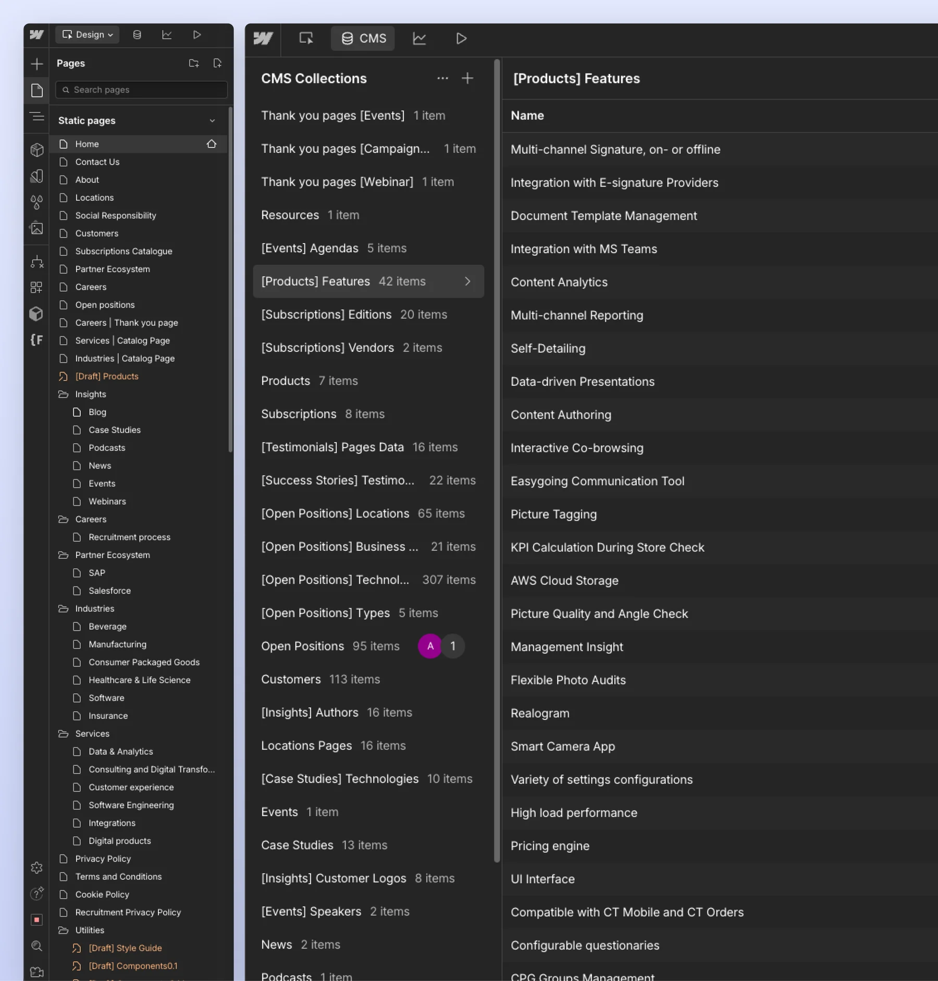Click the Preview play icon in left Designer toolbar
Image resolution: width=938 pixels, height=981 pixels.
point(197,34)
